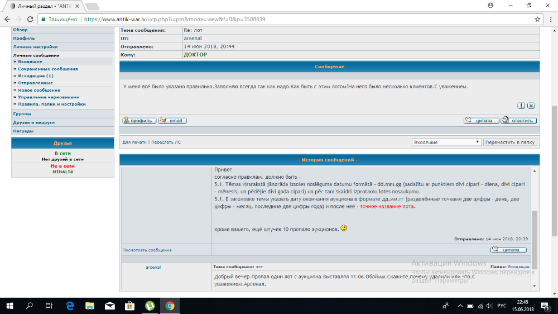Open the Windows Start menu

click(x=9, y=306)
